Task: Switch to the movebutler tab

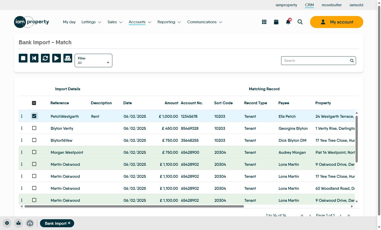Action: point(332,5)
